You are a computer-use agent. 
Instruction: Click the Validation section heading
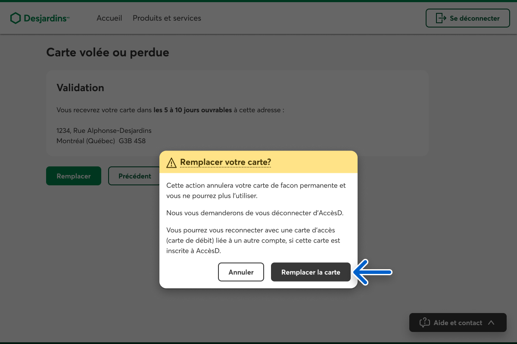click(81, 88)
